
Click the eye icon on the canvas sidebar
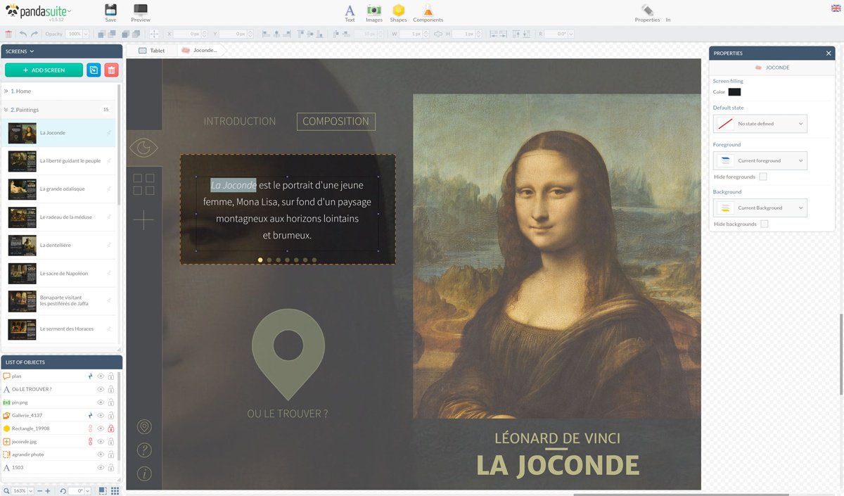coord(143,148)
